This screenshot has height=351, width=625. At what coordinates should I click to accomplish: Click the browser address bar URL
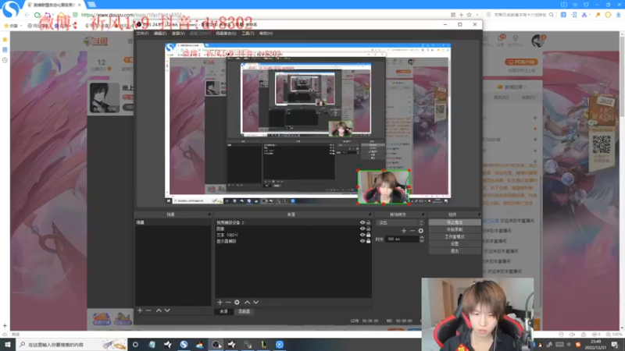(131, 15)
